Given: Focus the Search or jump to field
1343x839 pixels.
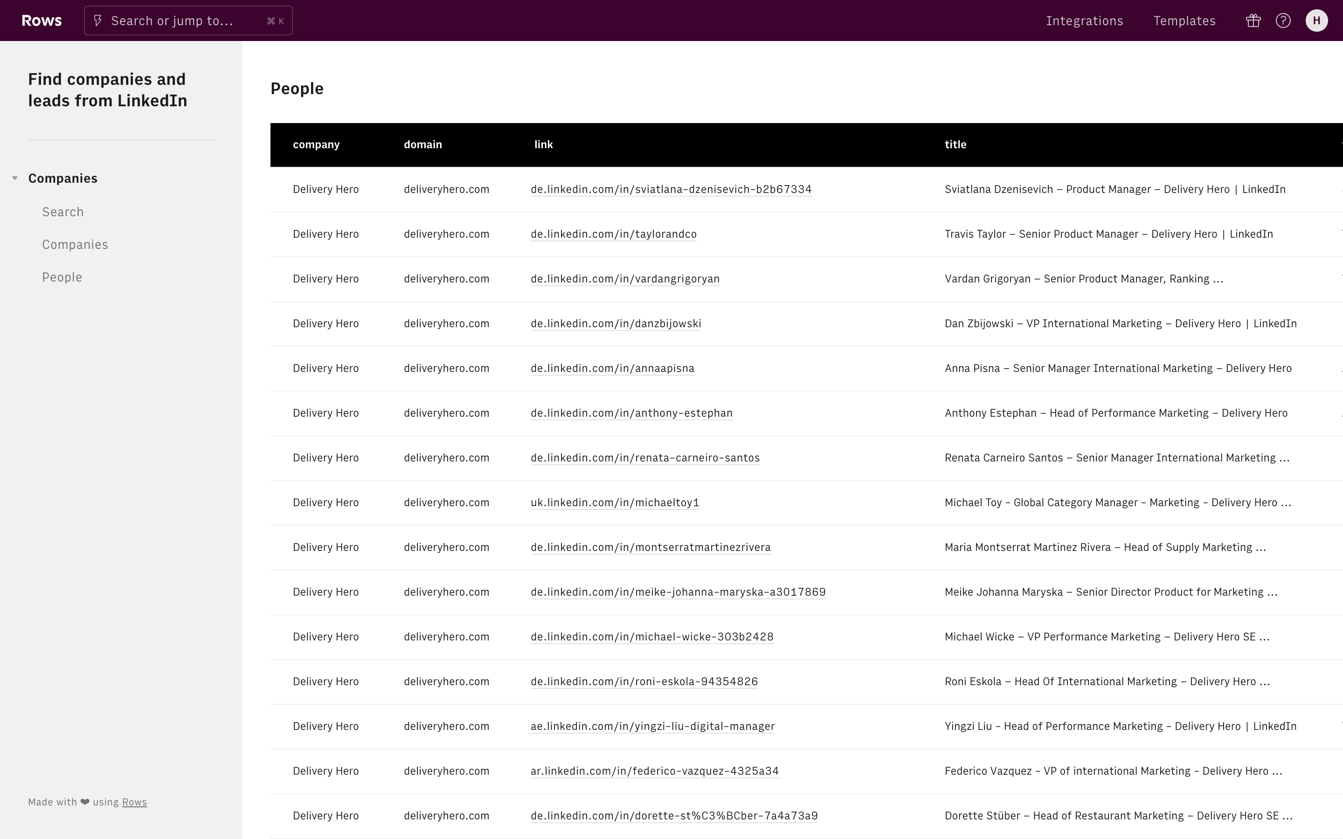Looking at the screenshot, I should coord(188,21).
